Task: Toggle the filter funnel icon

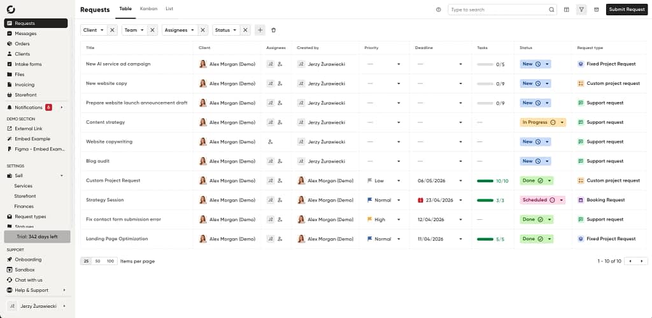Action: coord(581,10)
